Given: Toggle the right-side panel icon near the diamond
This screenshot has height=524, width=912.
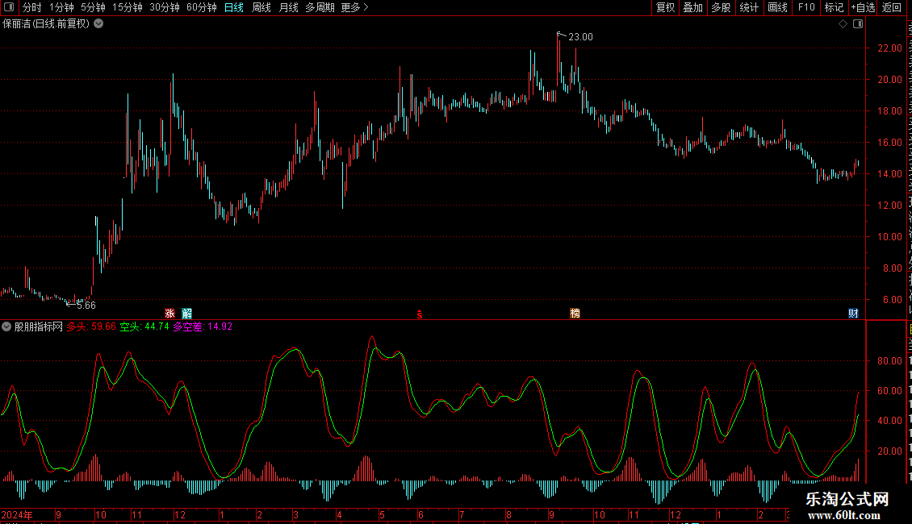Looking at the screenshot, I should (x=858, y=24).
